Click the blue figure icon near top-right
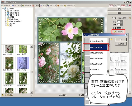The width and height of the screenshot is (132, 106). [x=127, y=6]
